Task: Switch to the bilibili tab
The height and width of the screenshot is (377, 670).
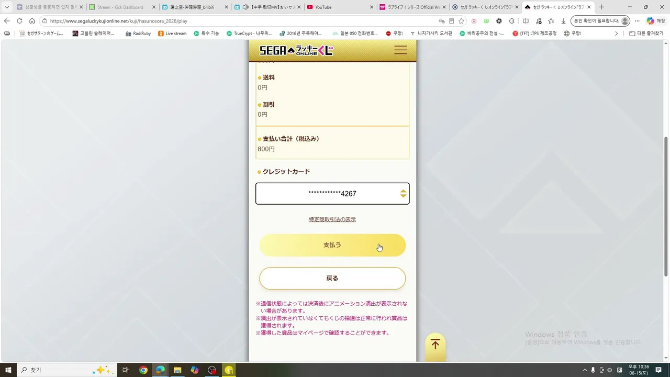Action: point(195,7)
